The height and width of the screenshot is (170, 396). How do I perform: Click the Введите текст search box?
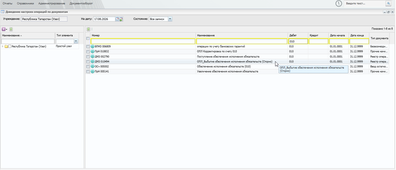coord(365,3)
